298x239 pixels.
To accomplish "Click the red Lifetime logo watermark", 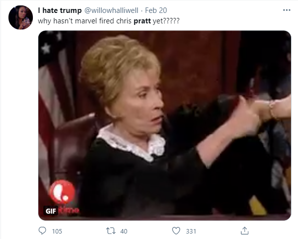I will pyautogui.click(x=62, y=192).
